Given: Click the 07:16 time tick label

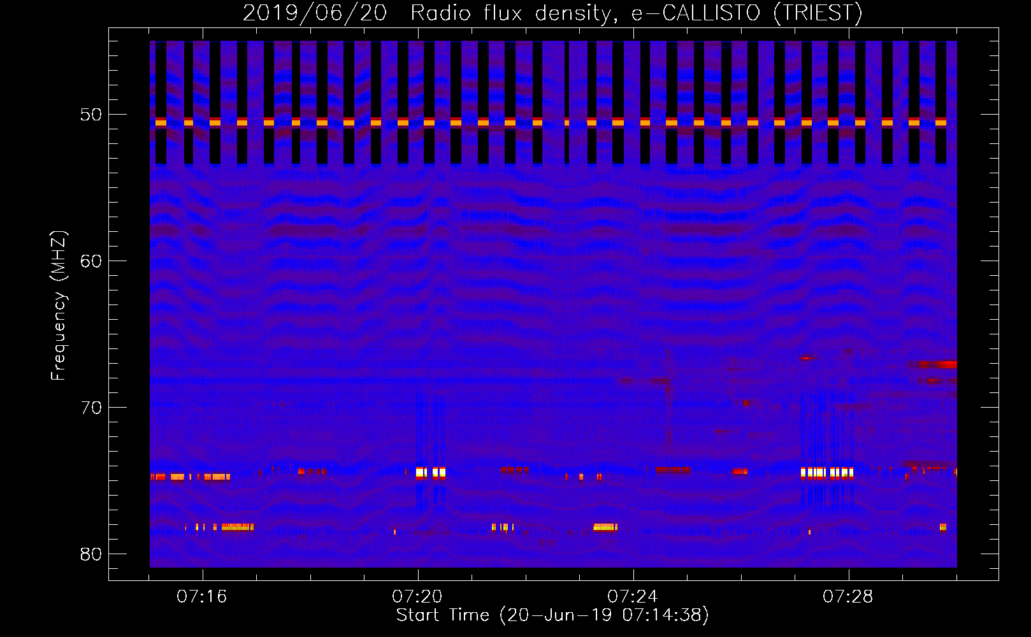Looking at the screenshot, I should click(x=202, y=597).
